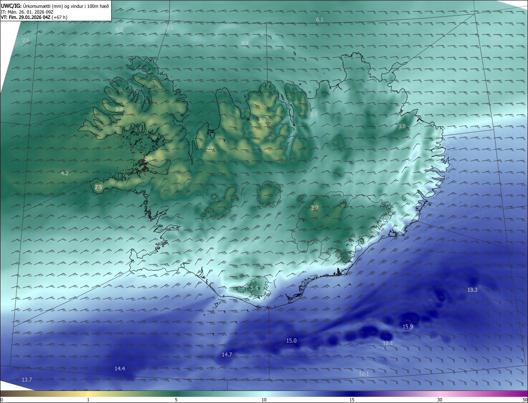Click the color scale tick label 1
The height and width of the screenshot is (403, 528).
(x=88, y=400)
